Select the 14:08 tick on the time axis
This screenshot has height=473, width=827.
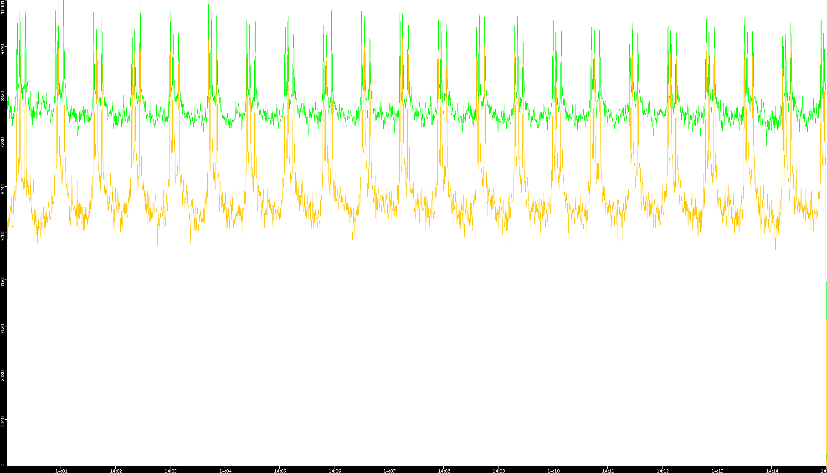tap(444, 470)
